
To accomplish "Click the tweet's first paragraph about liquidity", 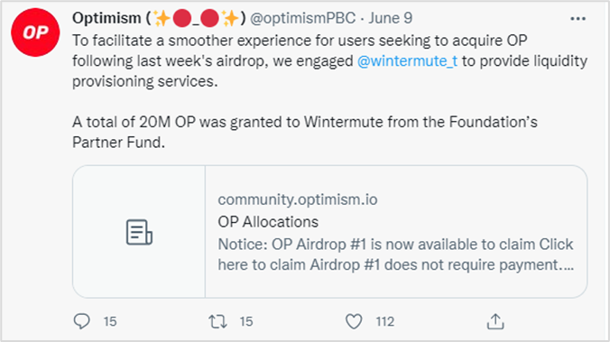I will [330, 61].
